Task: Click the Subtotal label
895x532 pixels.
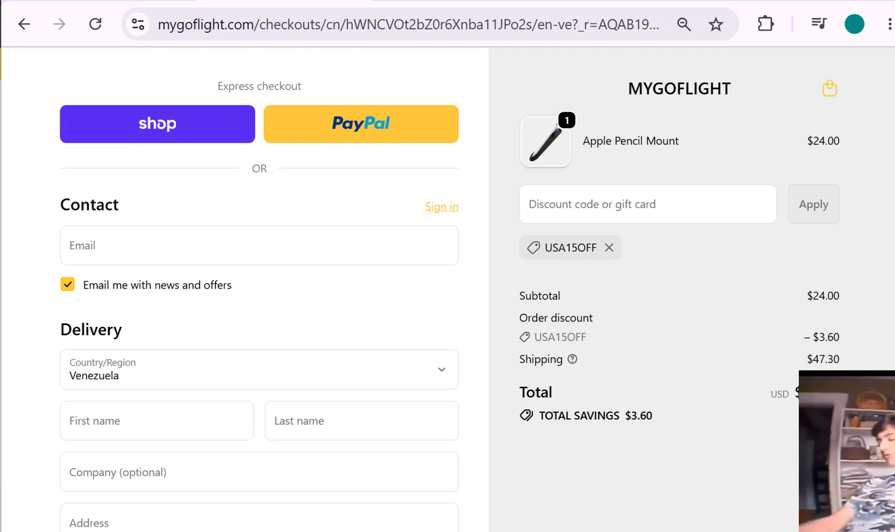Action: [x=539, y=296]
